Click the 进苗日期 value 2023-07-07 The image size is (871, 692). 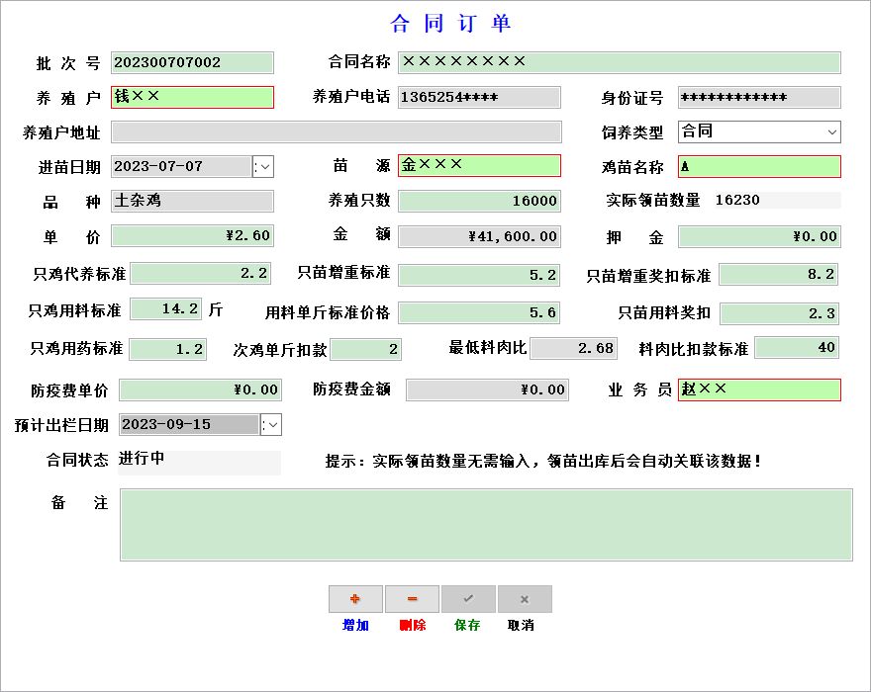pos(158,166)
